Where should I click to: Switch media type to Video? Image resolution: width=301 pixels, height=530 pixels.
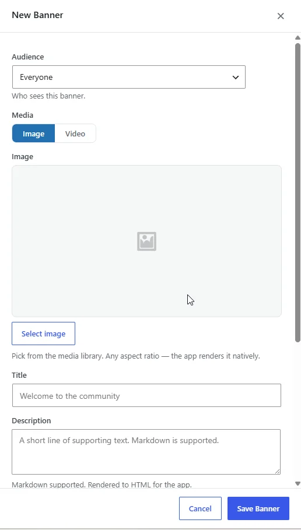tap(75, 134)
